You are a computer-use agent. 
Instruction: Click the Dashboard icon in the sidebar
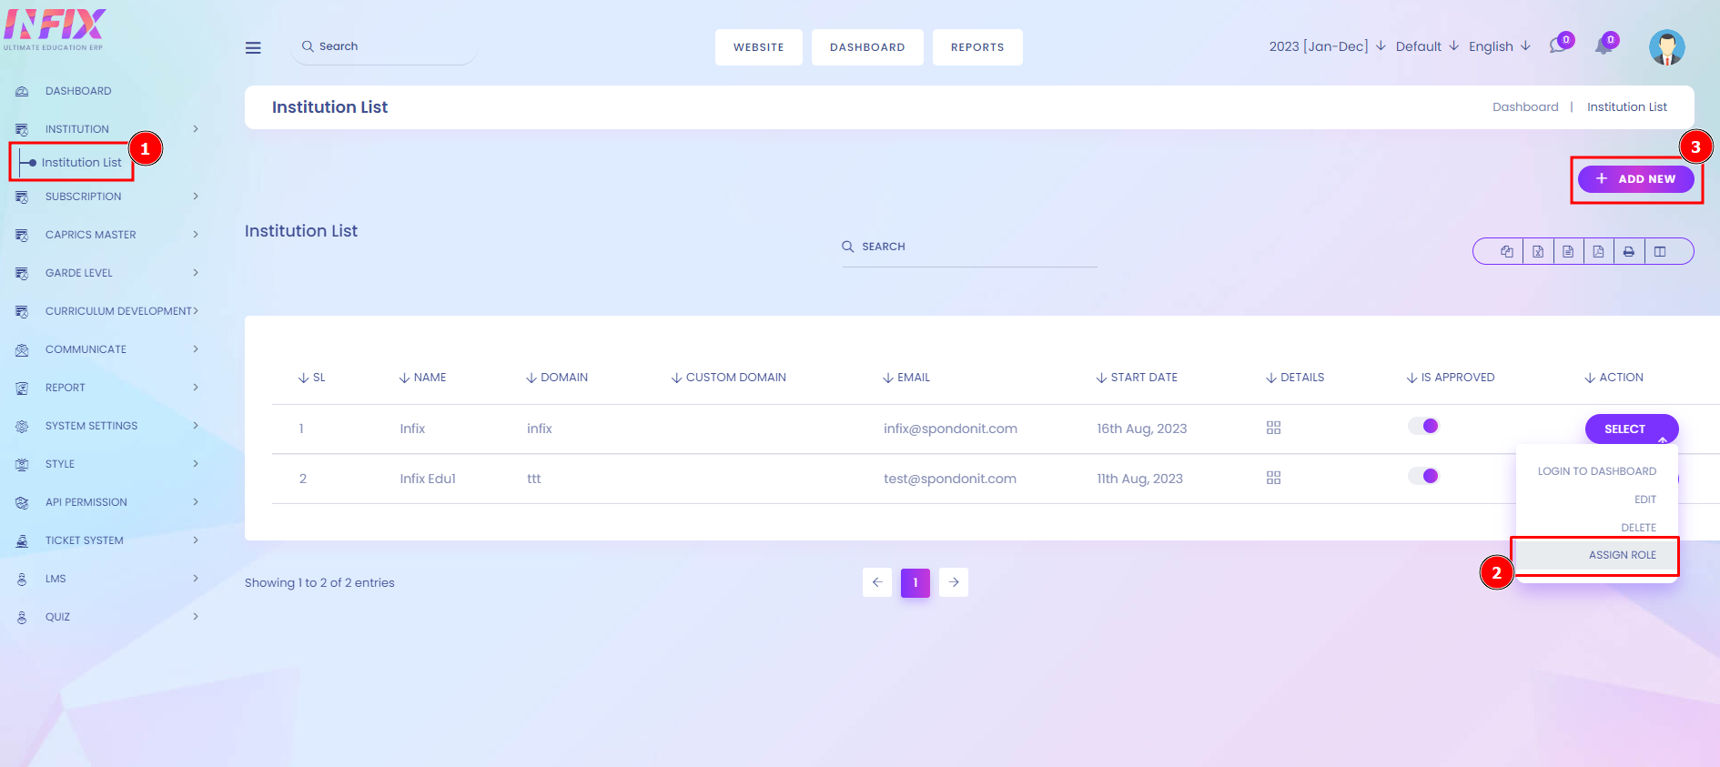[x=22, y=91]
